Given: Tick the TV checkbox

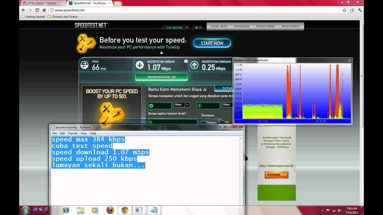Looking at the screenshot, I should click(x=222, y=122).
